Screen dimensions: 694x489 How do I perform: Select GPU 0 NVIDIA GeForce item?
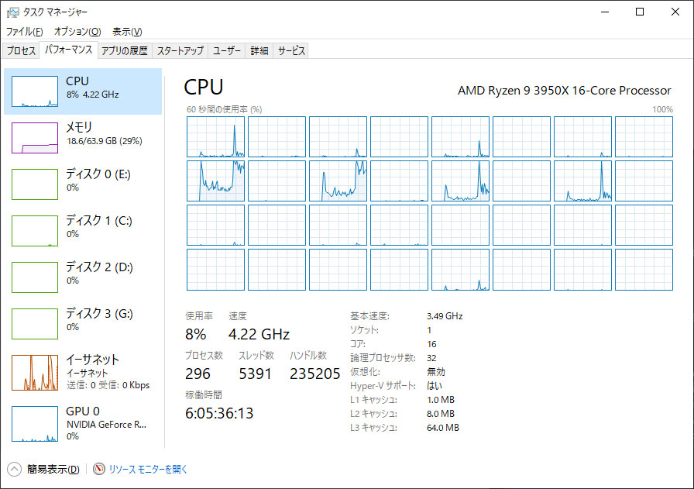click(x=83, y=423)
